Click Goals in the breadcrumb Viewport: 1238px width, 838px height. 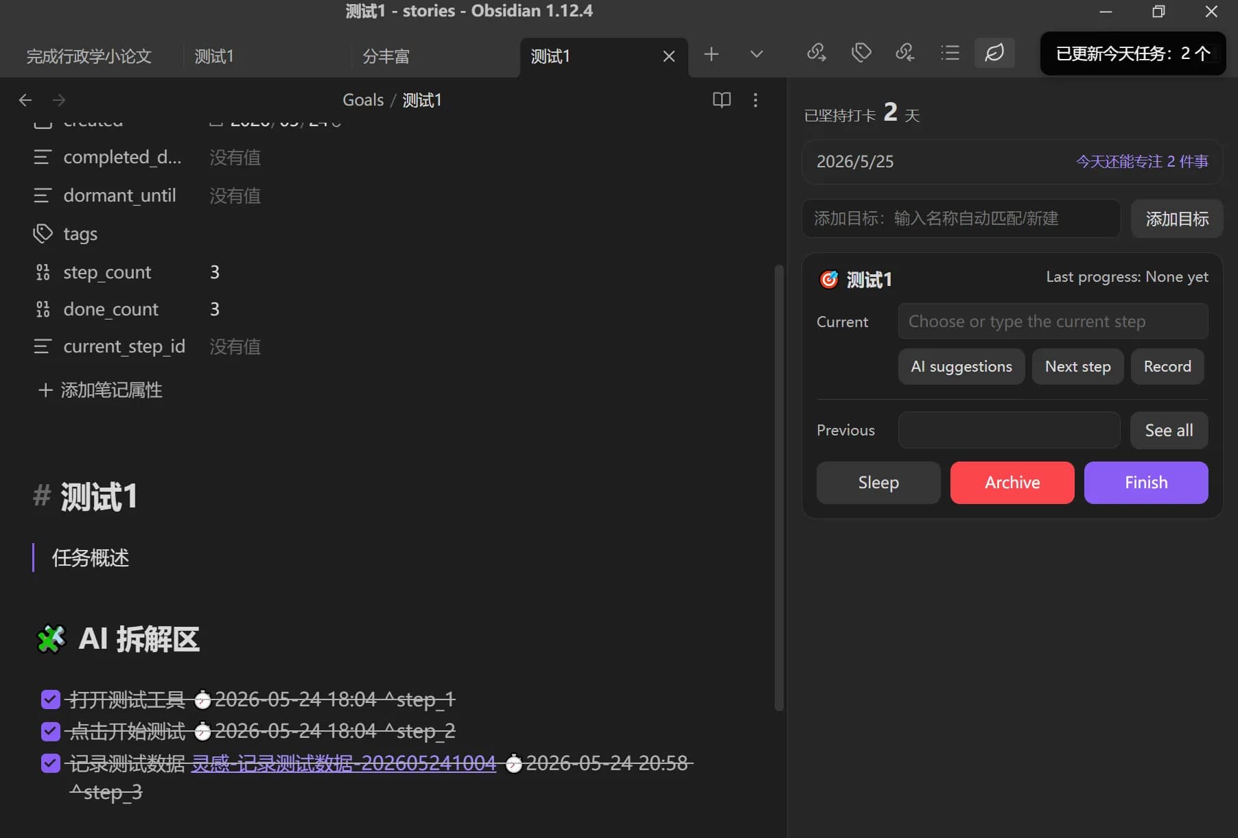coord(363,100)
